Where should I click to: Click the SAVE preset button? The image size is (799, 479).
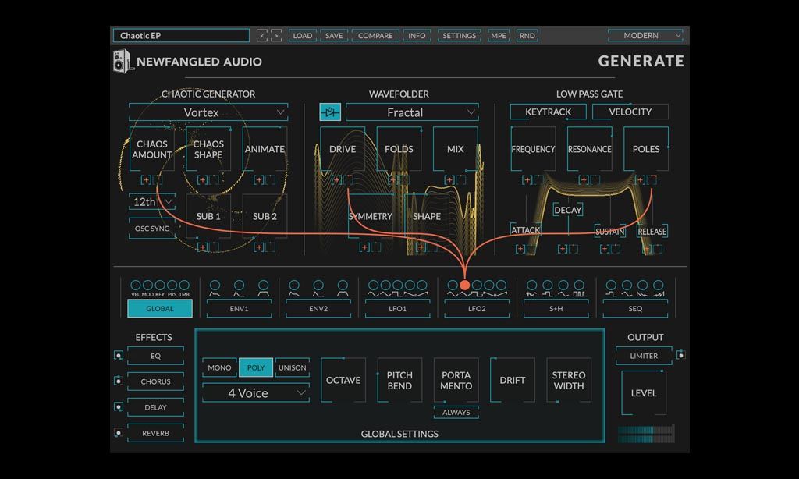click(334, 36)
